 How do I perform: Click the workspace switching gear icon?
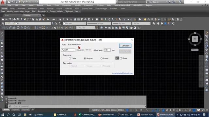tap(180, 110)
